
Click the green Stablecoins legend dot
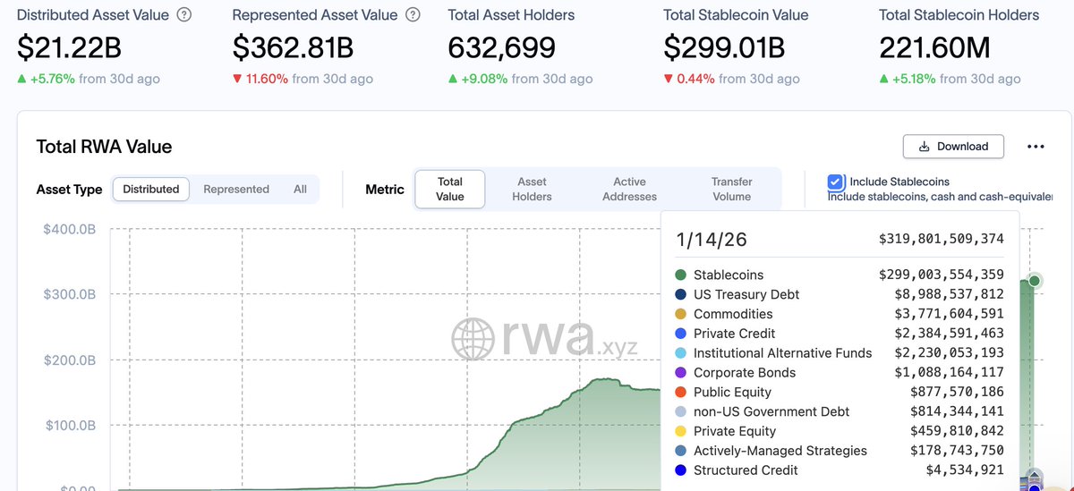click(x=681, y=275)
